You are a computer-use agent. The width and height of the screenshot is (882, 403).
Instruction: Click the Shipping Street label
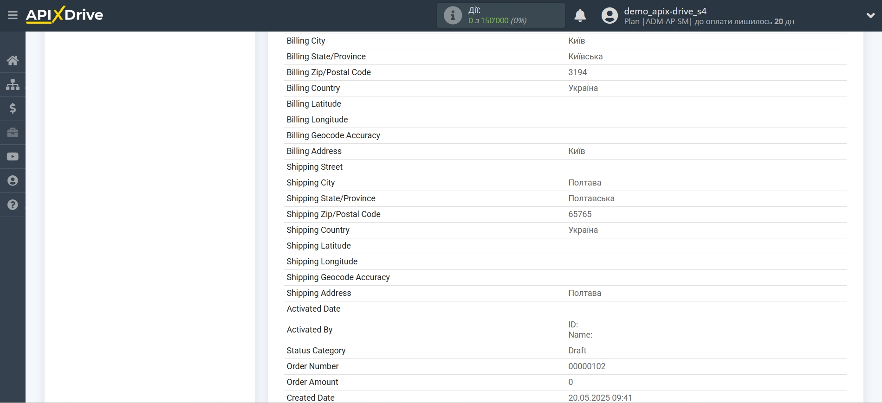pyautogui.click(x=315, y=167)
